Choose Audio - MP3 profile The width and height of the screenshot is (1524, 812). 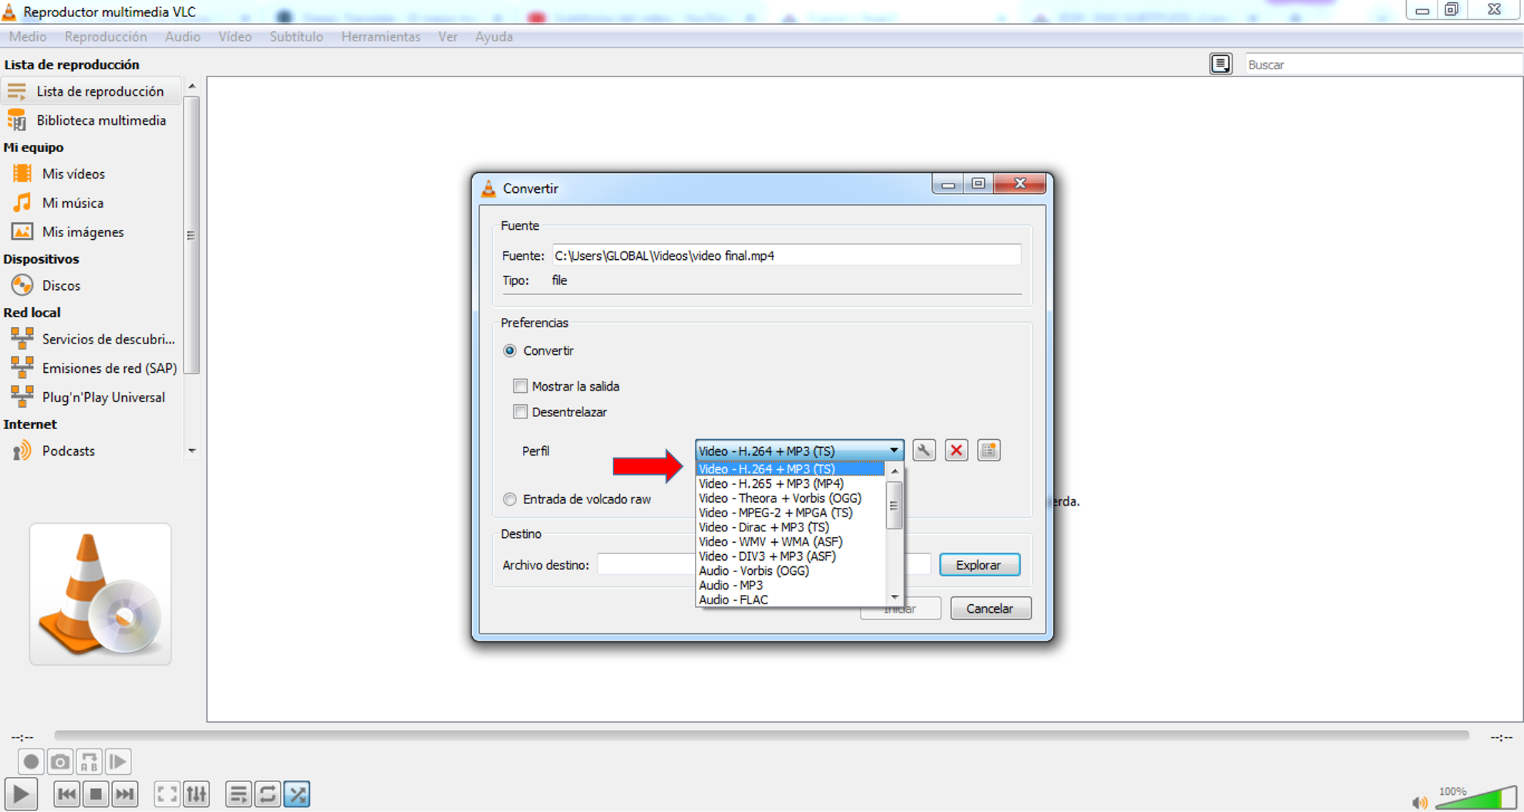tap(790, 586)
